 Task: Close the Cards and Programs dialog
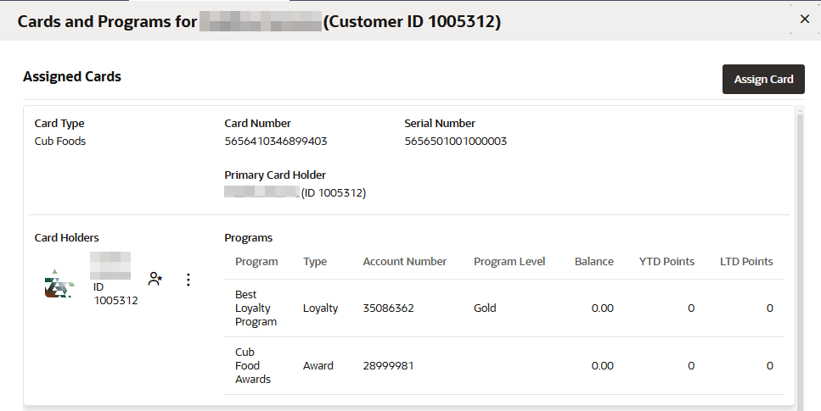click(x=805, y=19)
